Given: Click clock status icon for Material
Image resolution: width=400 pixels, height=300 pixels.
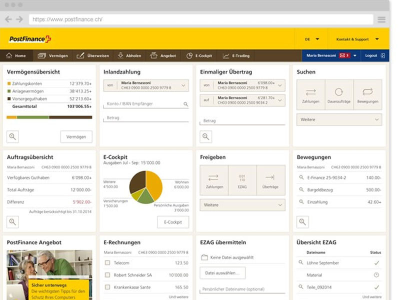Looking at the screenshot, I should click(x=376, y=275).
